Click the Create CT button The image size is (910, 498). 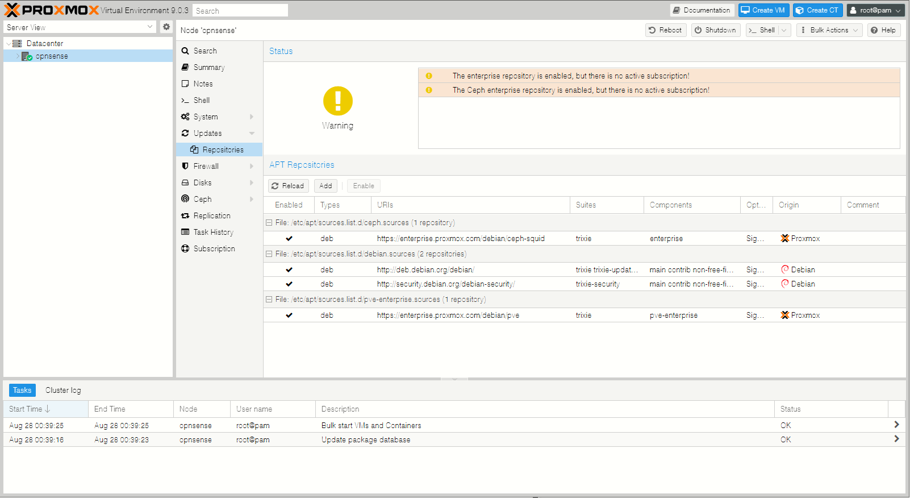(818, 10)
